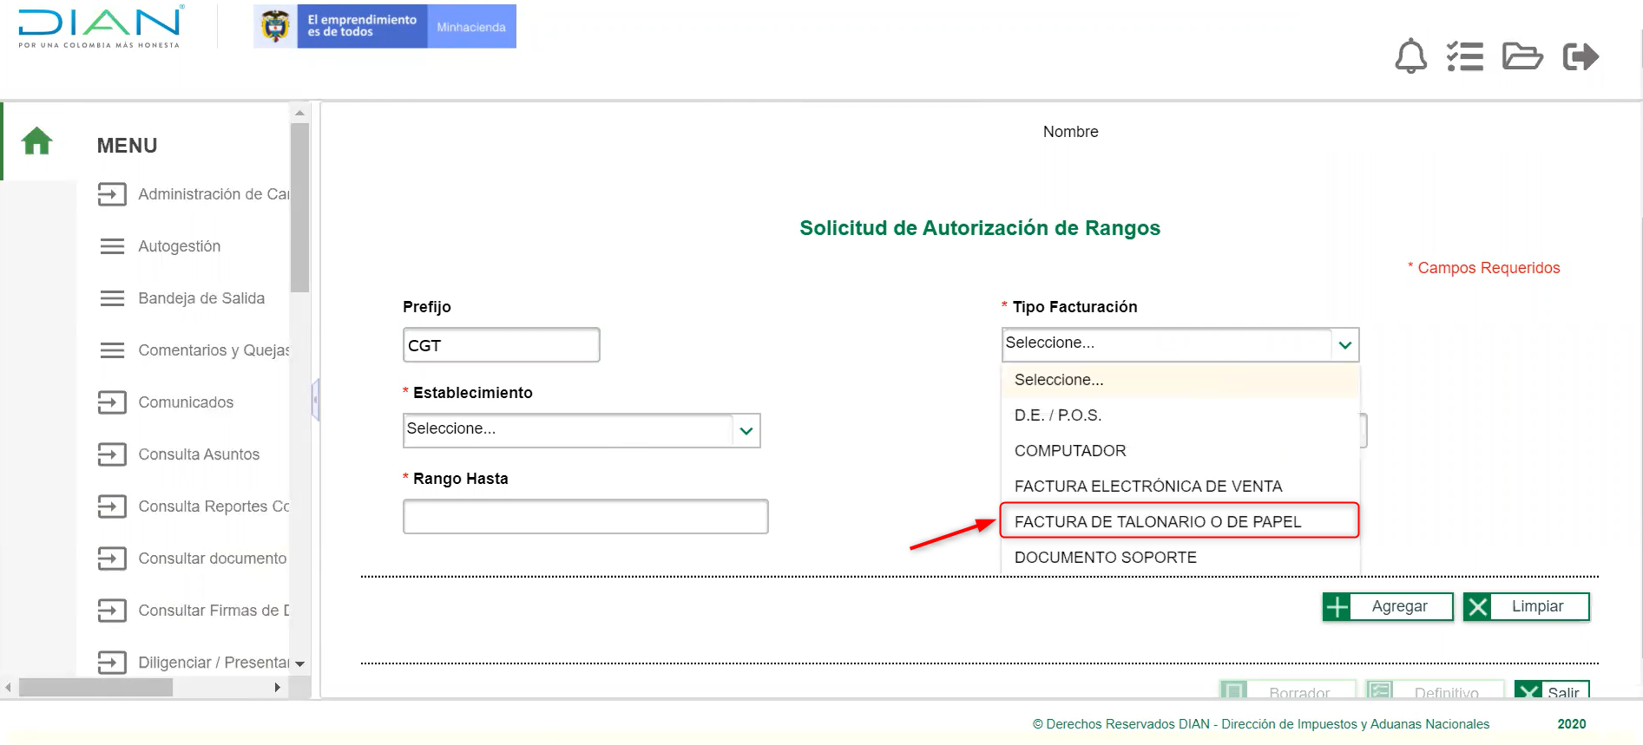Open the task checklist icon
The width and height of the screenshot is (1643, 745).
(x=1465, y=56)
